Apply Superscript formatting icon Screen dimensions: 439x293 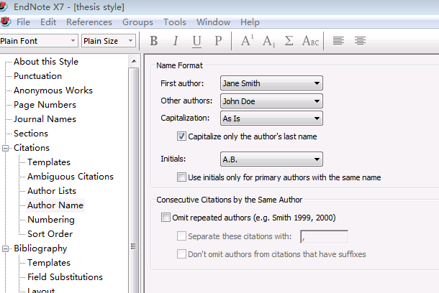pyautogui.click(x=248, y=41)
